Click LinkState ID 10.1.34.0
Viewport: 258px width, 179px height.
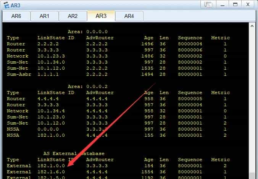51,62
